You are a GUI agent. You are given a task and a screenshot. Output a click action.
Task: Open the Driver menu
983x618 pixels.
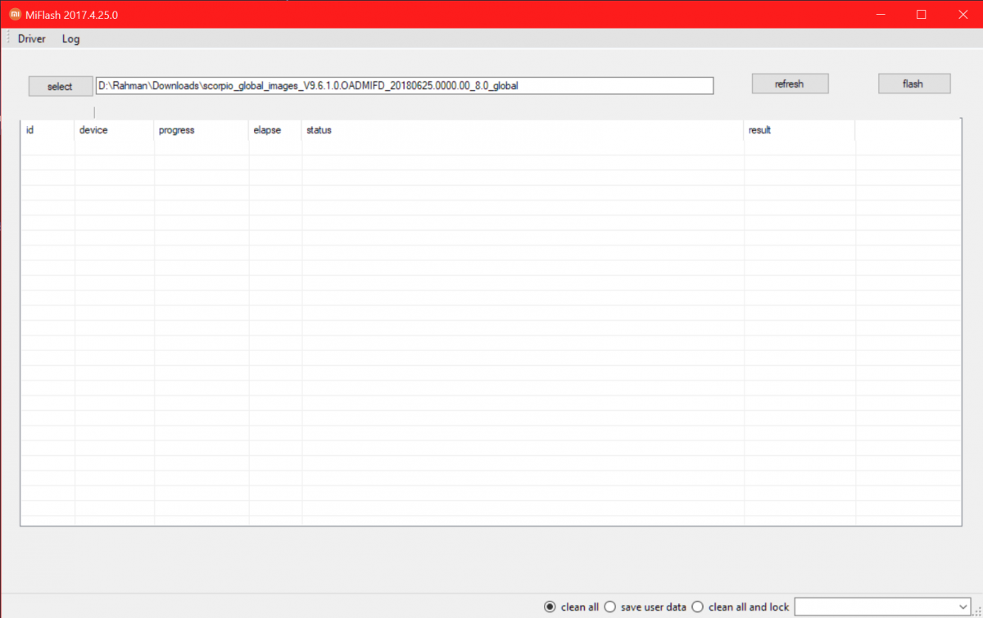(32, 38)
